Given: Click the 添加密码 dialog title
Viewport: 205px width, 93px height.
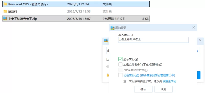Looking at the screenshot, I should (121, 28).
